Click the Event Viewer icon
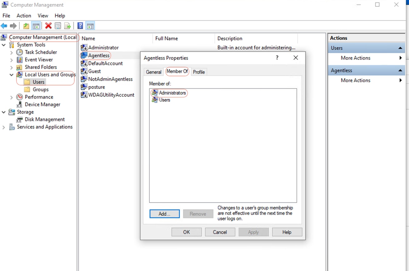Screen dimensions: 409x271 tap(20, 60)
